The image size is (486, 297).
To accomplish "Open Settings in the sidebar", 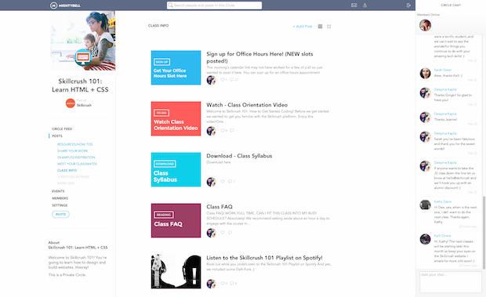I will [x=60, y=205].
